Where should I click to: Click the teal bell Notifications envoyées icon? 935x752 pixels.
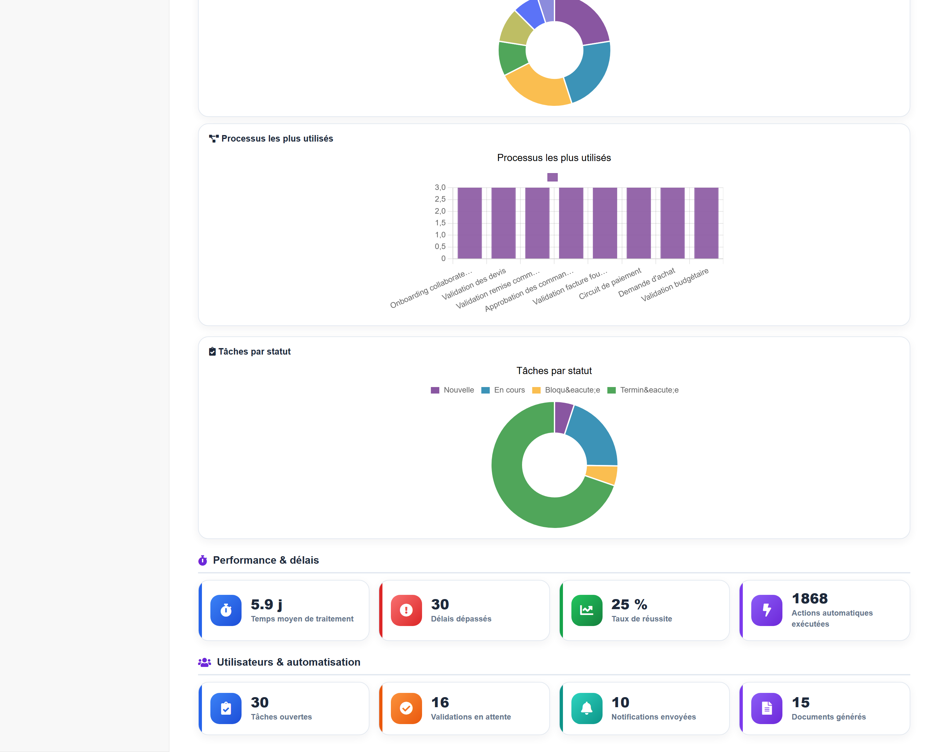586,708
